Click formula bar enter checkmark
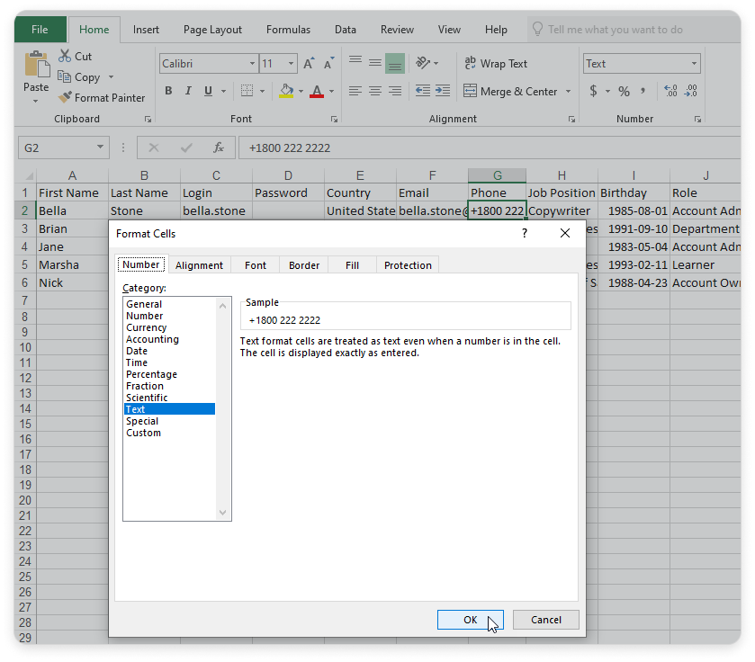Screen dimensions: 755x662 (x=186, y=148)
